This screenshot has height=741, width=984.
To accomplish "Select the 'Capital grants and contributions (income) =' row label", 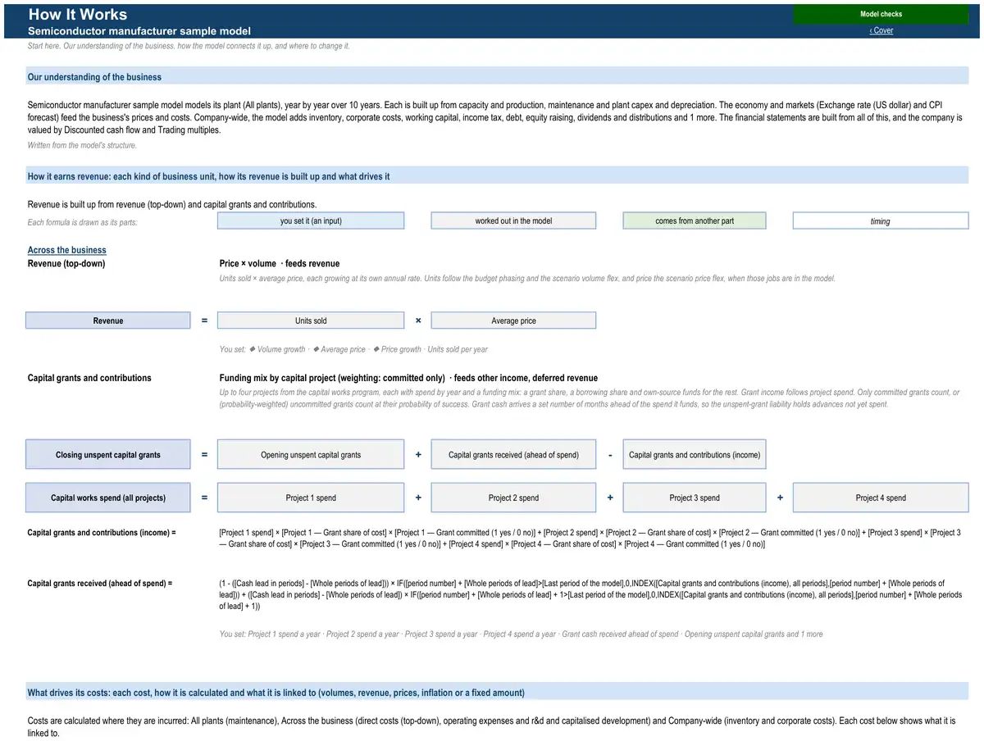I will [102, 533].
